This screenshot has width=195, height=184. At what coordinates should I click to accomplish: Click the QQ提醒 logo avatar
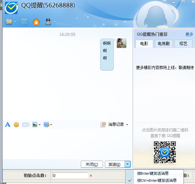11,8
